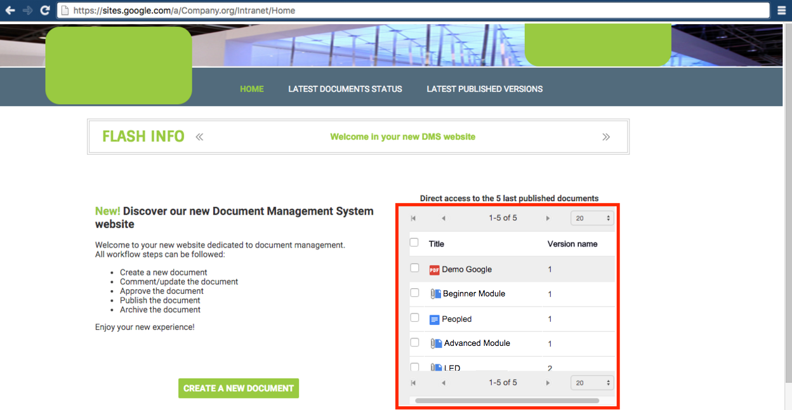The image size is (792, 410).
Task: Open LATEST PUBLISHED VERSIONS tab
Action: (485, 89)
